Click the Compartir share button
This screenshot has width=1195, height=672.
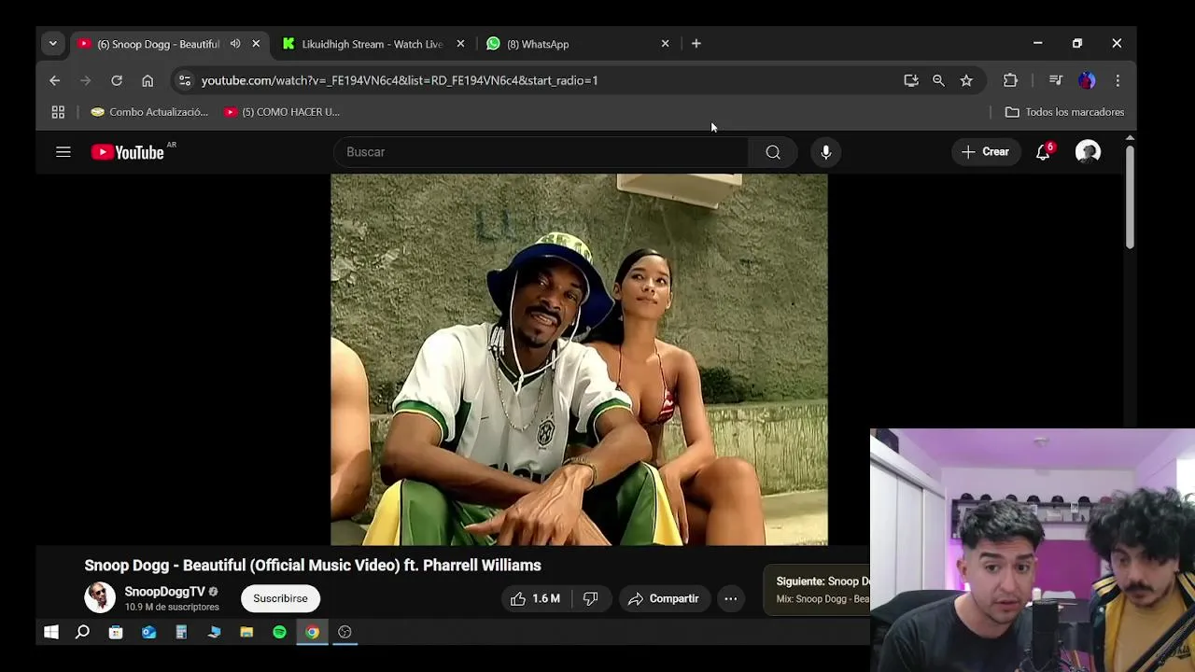[x=664, y=599]
